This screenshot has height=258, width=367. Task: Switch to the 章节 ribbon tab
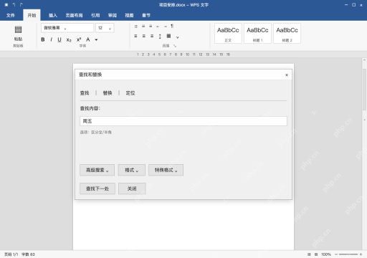pos(146,15)
